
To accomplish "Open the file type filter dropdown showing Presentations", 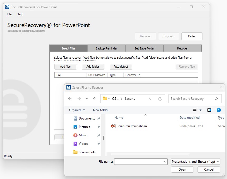I will pyautogui.click(x=195, y=162).
